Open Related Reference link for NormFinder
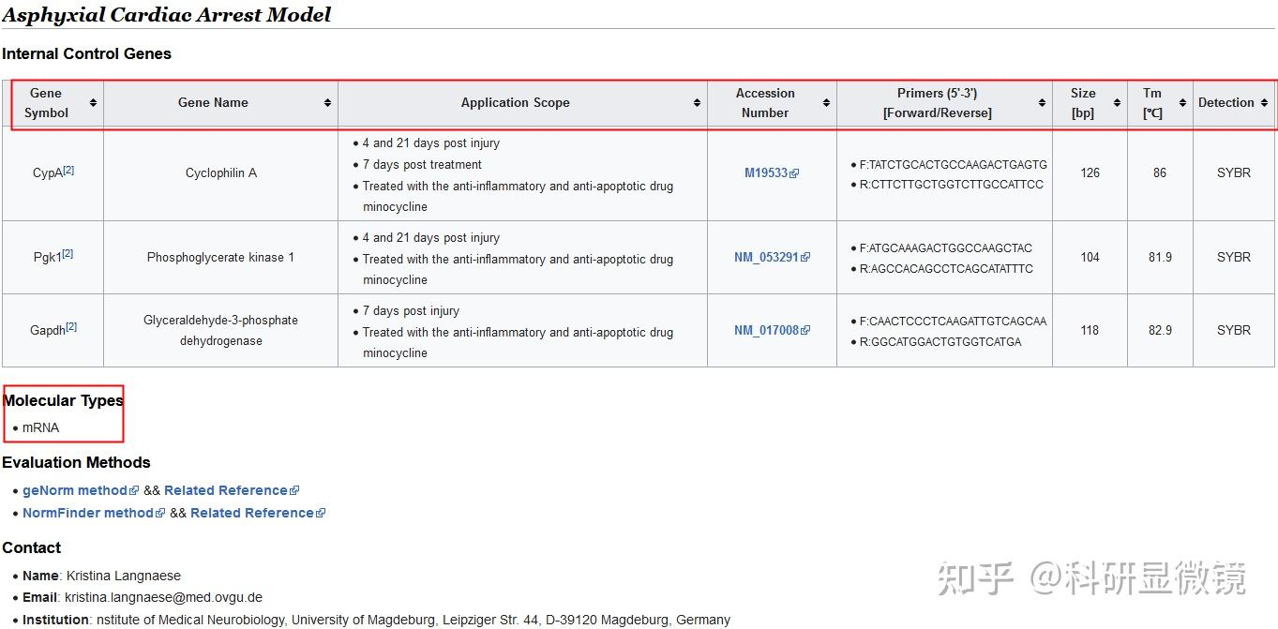Screen dimensions: 1278x629 [252, 513]
